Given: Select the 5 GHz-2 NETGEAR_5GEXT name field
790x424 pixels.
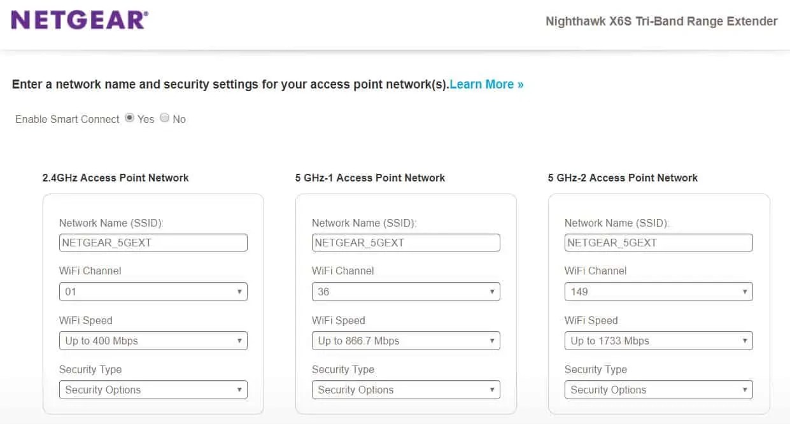Looking at the screenshot, I should (x=658, y=242).
